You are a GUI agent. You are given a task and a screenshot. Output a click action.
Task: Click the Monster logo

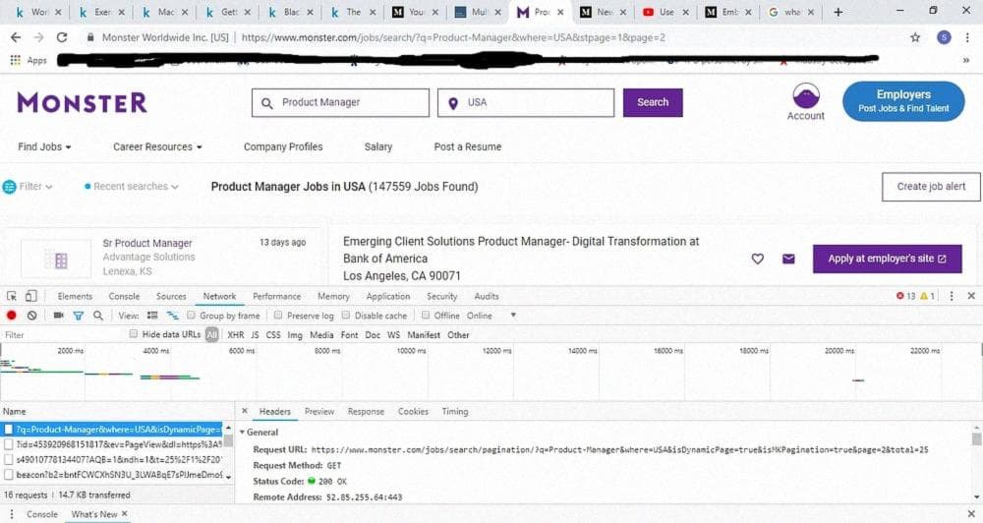tap(83, 102)
